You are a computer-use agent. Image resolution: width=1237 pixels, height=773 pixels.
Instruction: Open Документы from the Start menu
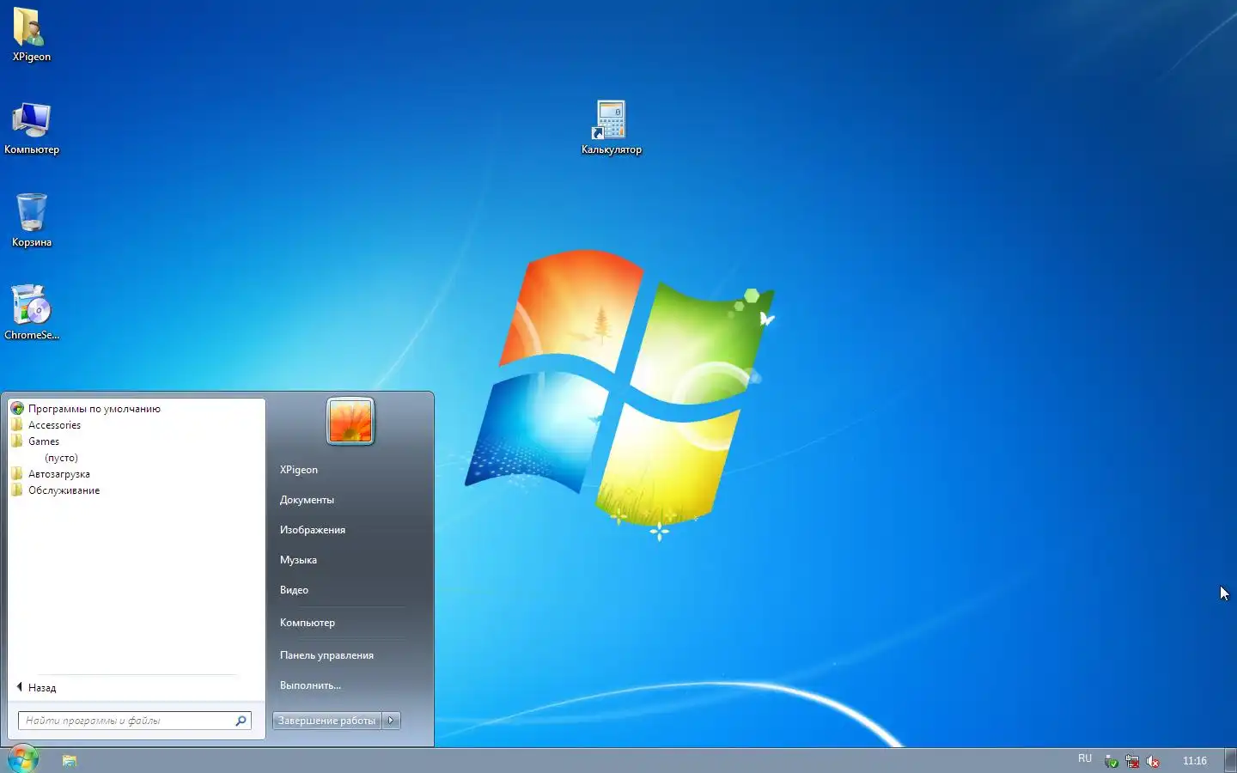point(307,500)
